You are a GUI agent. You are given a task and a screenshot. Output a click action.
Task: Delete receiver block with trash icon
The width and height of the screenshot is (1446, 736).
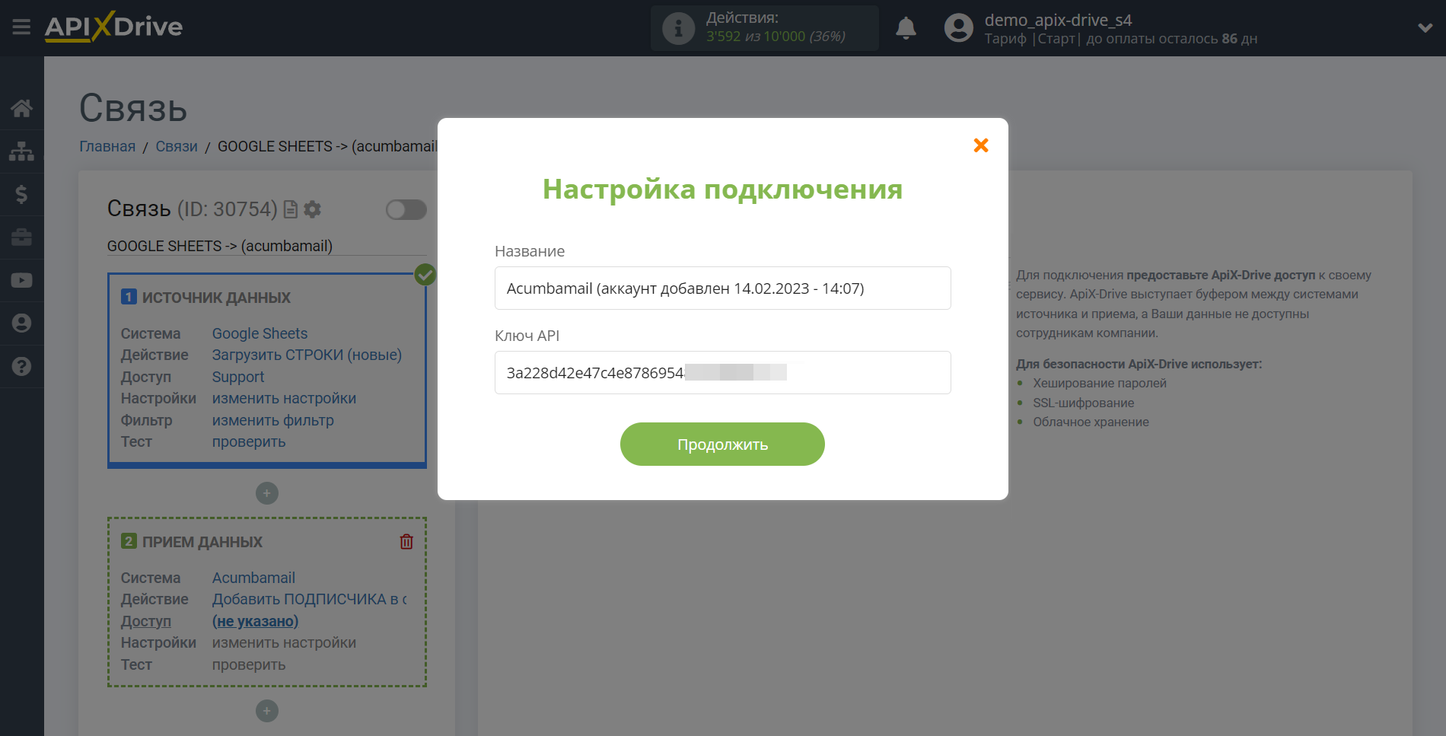pos(406,541)
